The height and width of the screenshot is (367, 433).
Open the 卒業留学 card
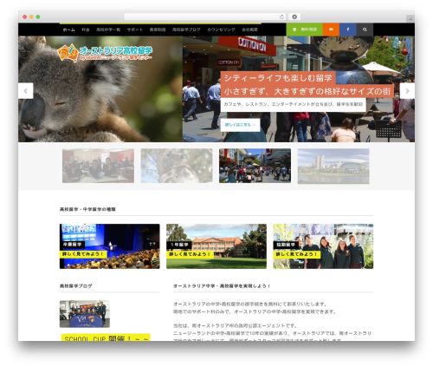coord(110,246)
